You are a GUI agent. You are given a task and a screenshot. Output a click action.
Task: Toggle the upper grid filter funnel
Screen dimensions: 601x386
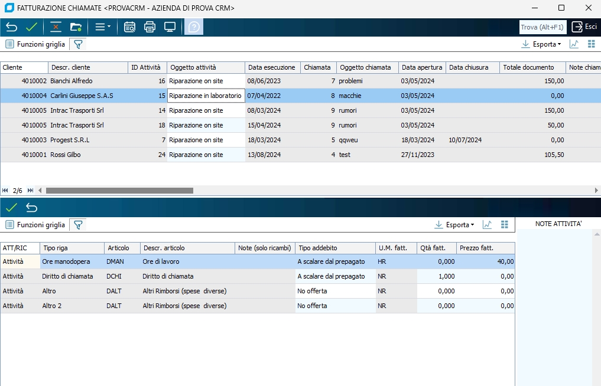pos(77,44)
